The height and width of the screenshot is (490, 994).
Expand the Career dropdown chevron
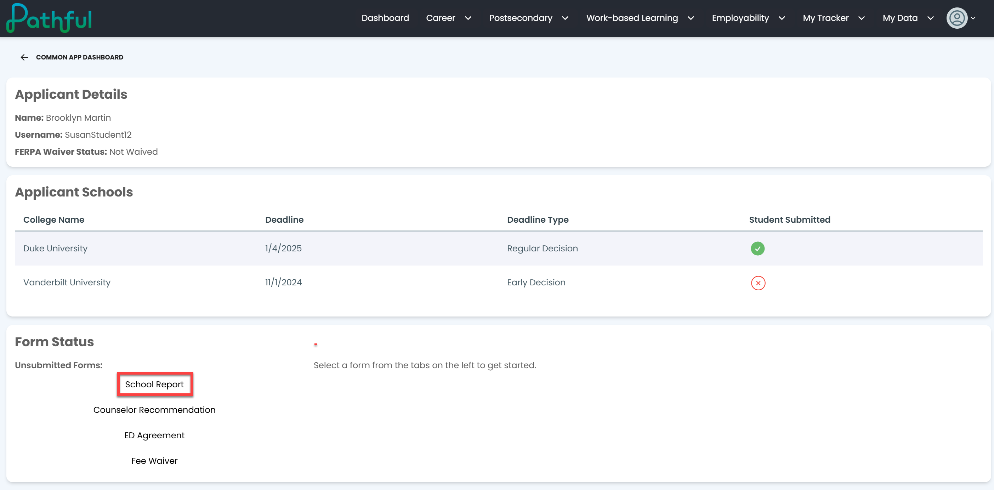click(468, 18)
